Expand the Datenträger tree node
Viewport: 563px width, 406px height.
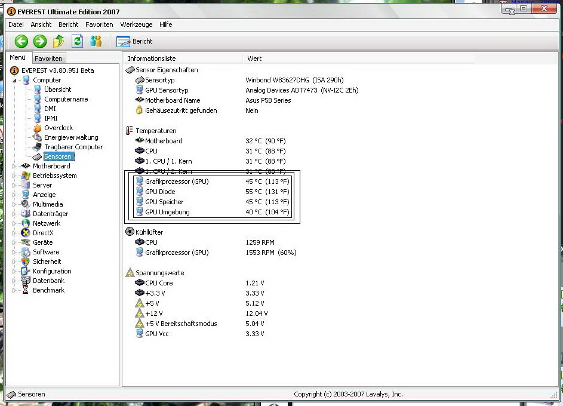(14, 214)
